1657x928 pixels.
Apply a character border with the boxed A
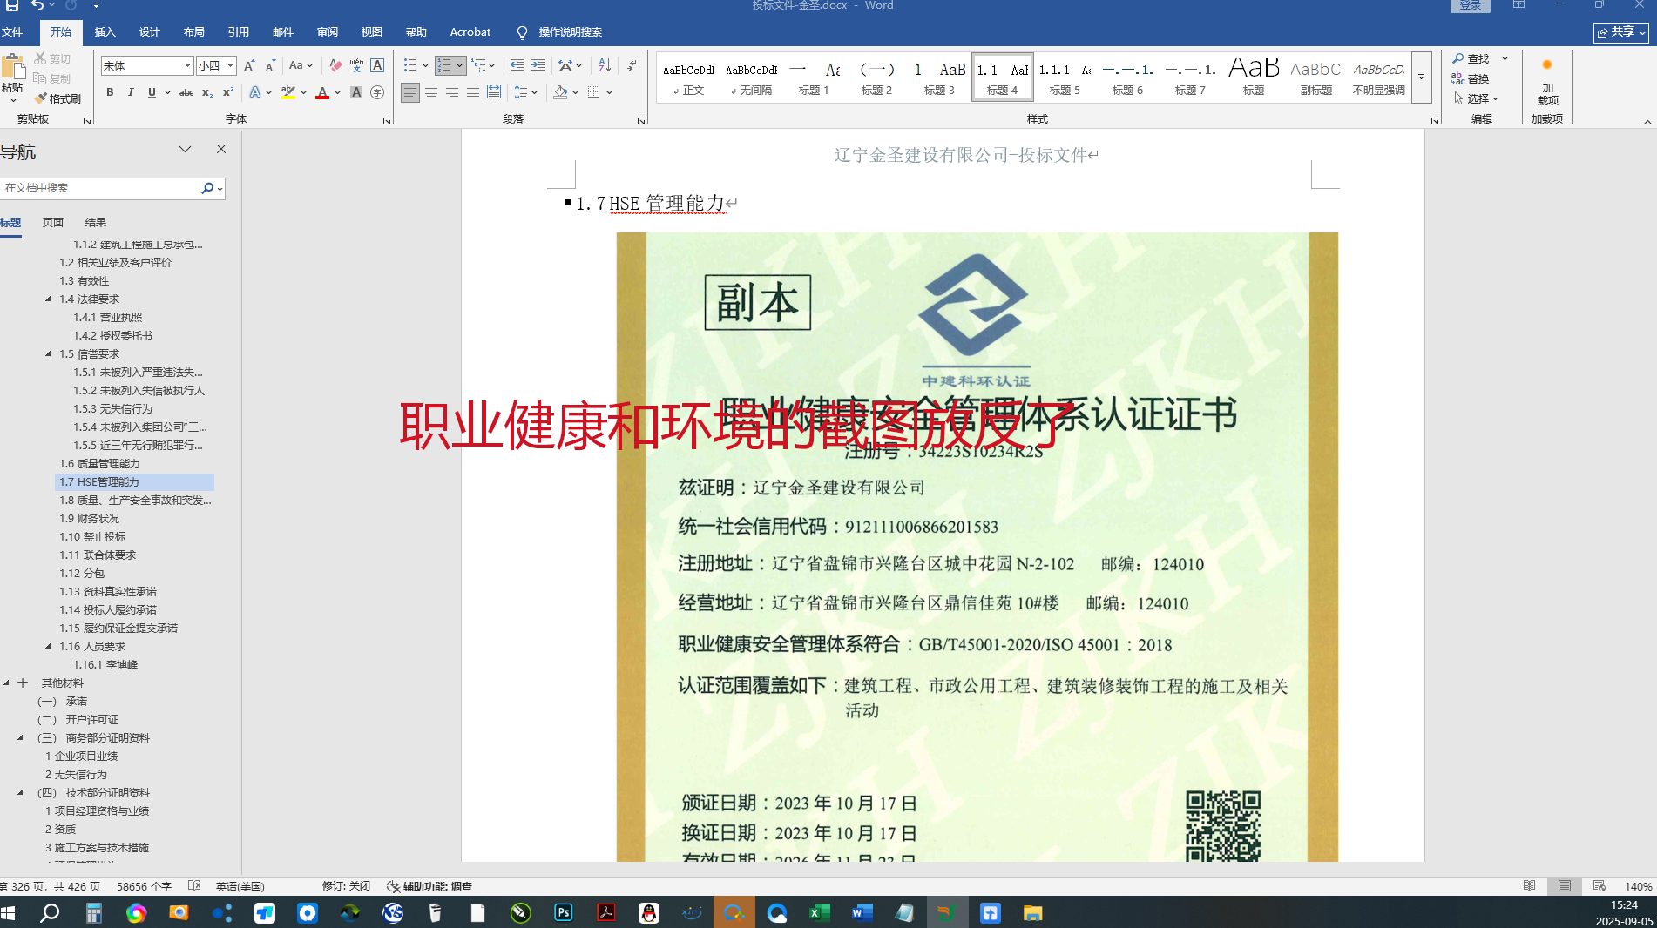(377, 65)
